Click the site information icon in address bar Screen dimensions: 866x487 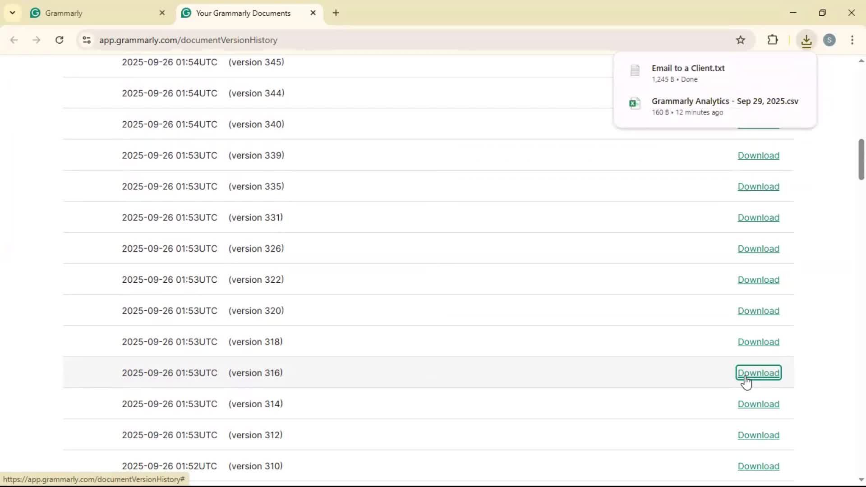coord(87,40)
